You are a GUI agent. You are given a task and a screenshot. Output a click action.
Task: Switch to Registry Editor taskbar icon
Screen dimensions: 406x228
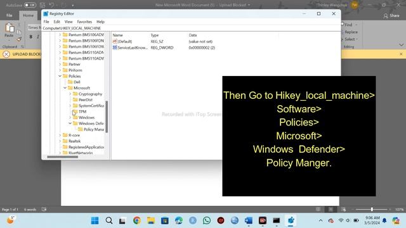coord(291,220)
